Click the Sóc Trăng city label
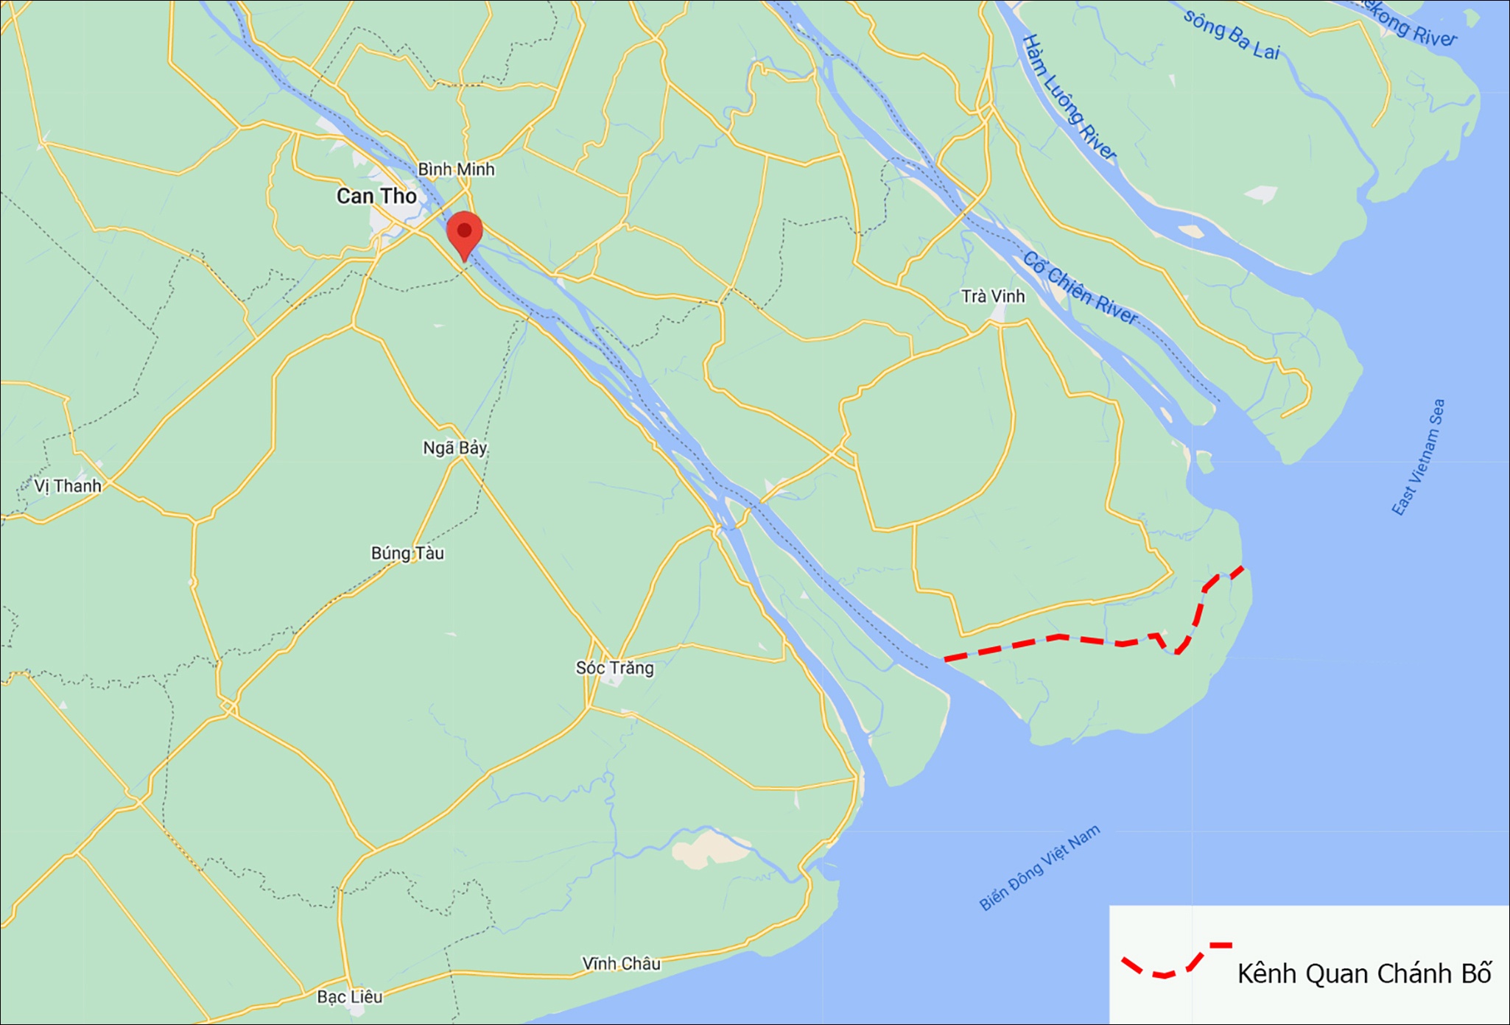This screenshot has height=1025, width=1510. point(614,668)
